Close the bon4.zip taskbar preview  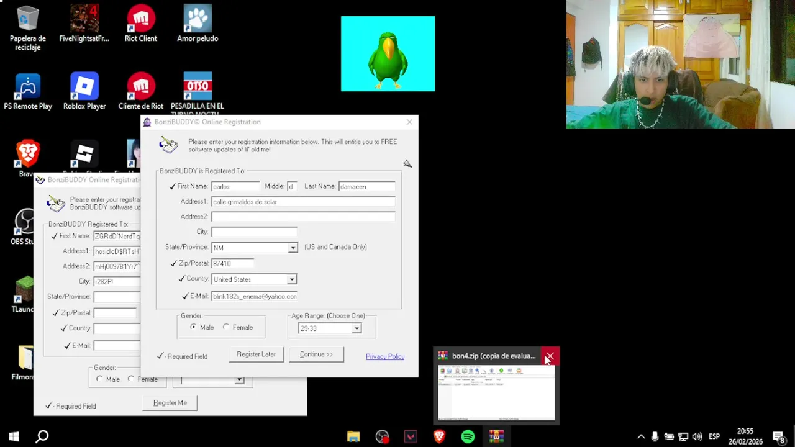550,356
